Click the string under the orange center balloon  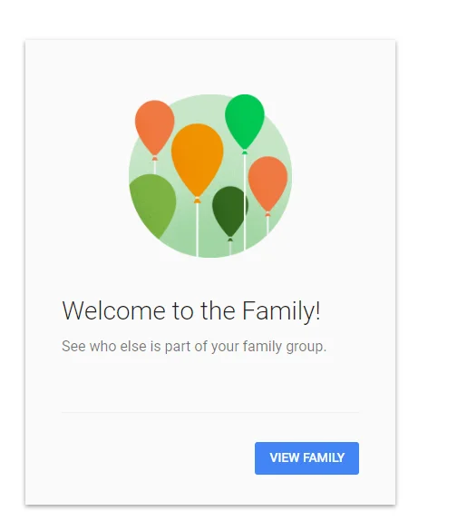(x=197, y=230)
